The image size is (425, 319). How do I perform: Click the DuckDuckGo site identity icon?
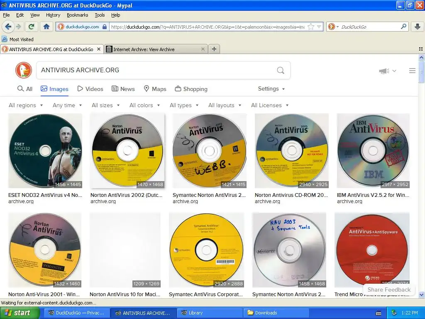pos(61,27)
